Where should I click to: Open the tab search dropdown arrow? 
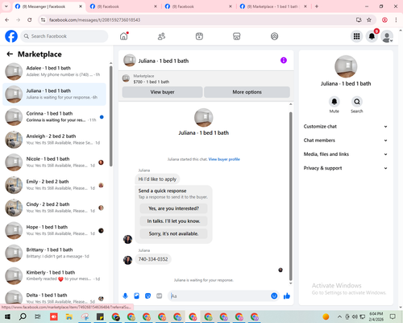pos(6,6)
